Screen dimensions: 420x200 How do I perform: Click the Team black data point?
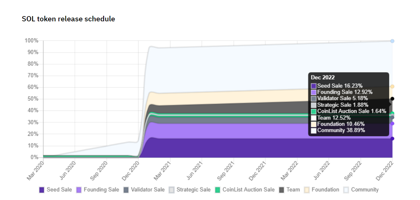coord(392,99)
